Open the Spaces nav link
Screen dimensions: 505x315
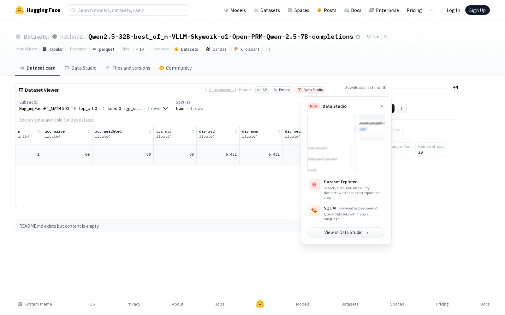tap(299, 10)
